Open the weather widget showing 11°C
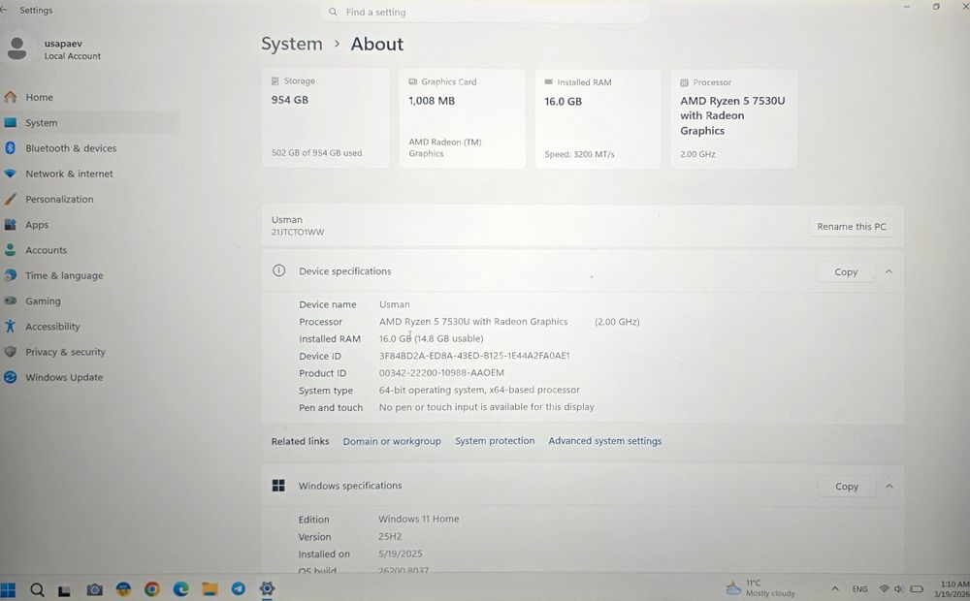Image resolution: width=970 pixels, height=601 pixels. (760, 588)
